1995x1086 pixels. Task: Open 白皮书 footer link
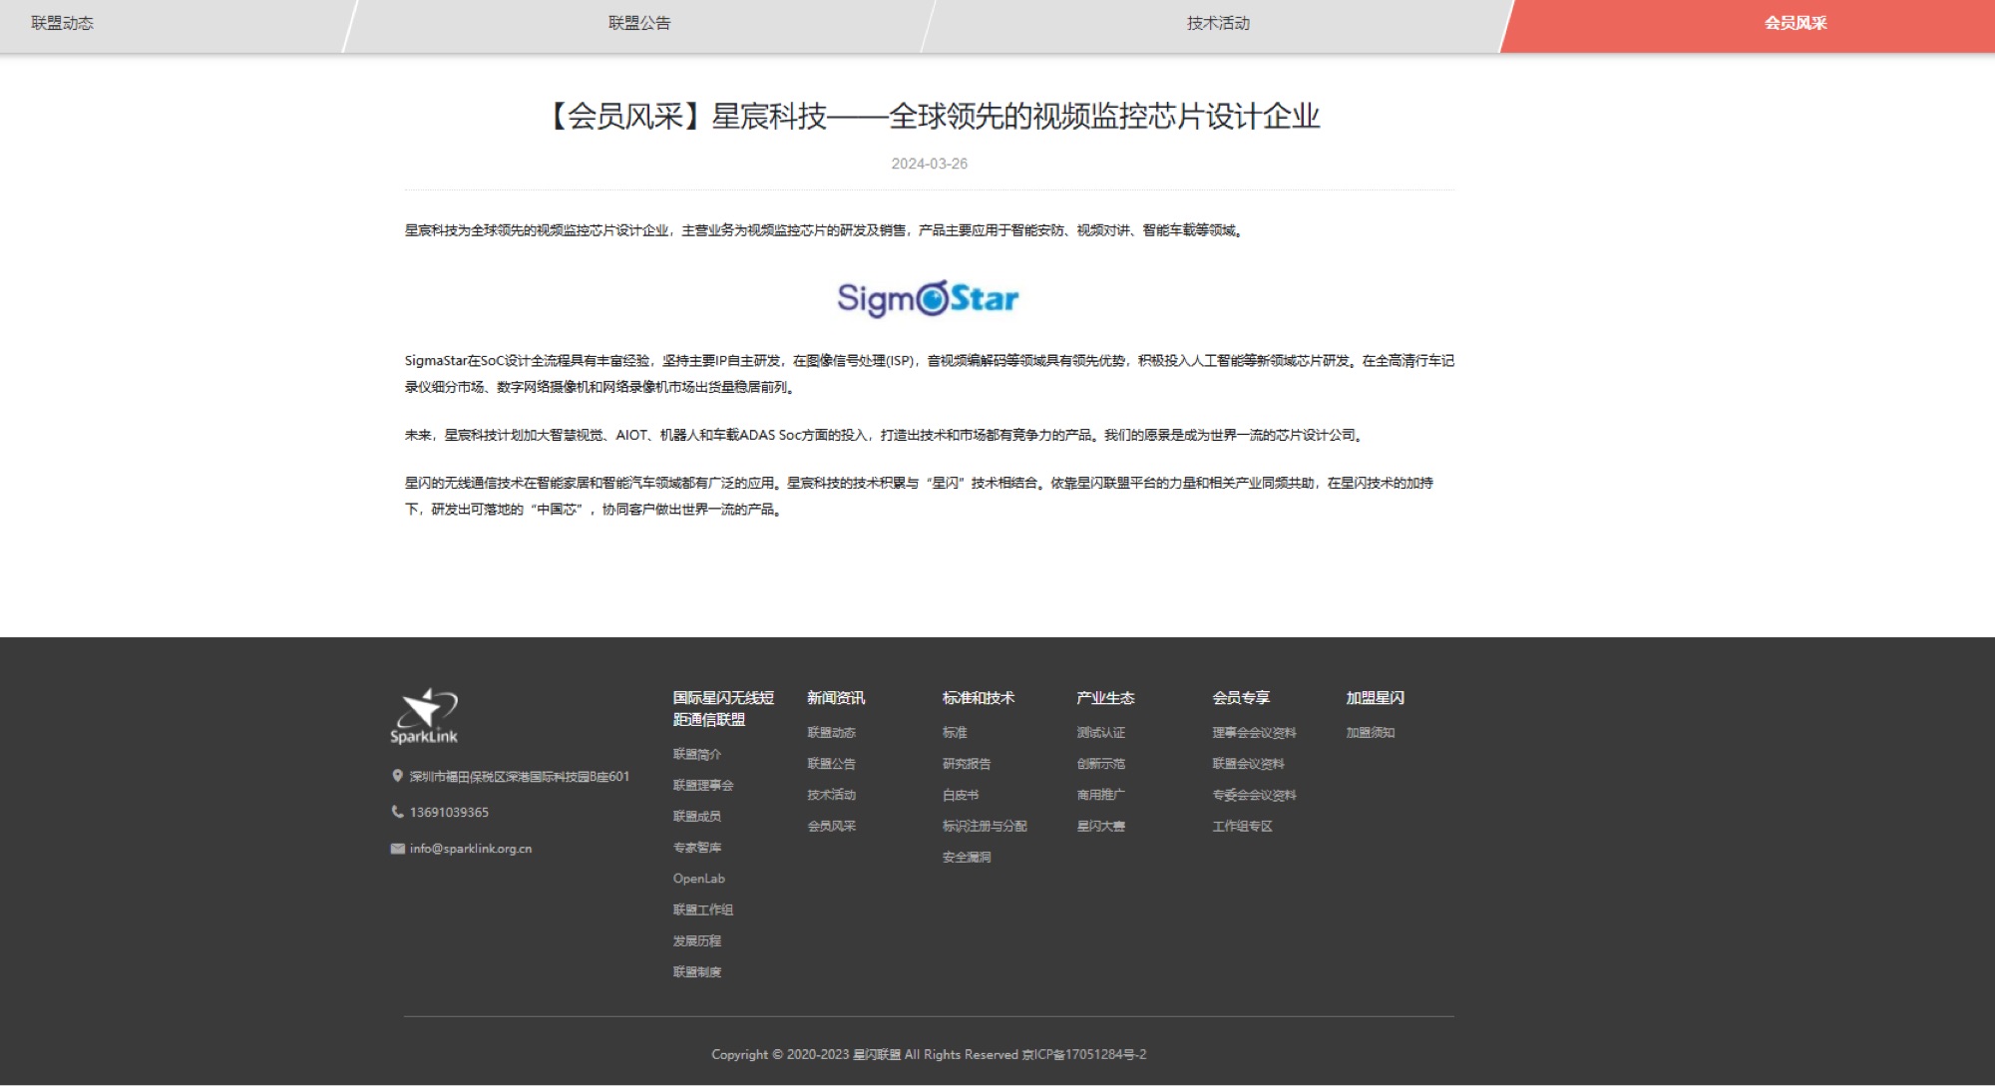coord(961,795)
